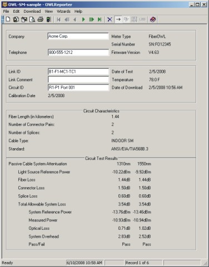Go to the previous record

[x=75, y=19]
